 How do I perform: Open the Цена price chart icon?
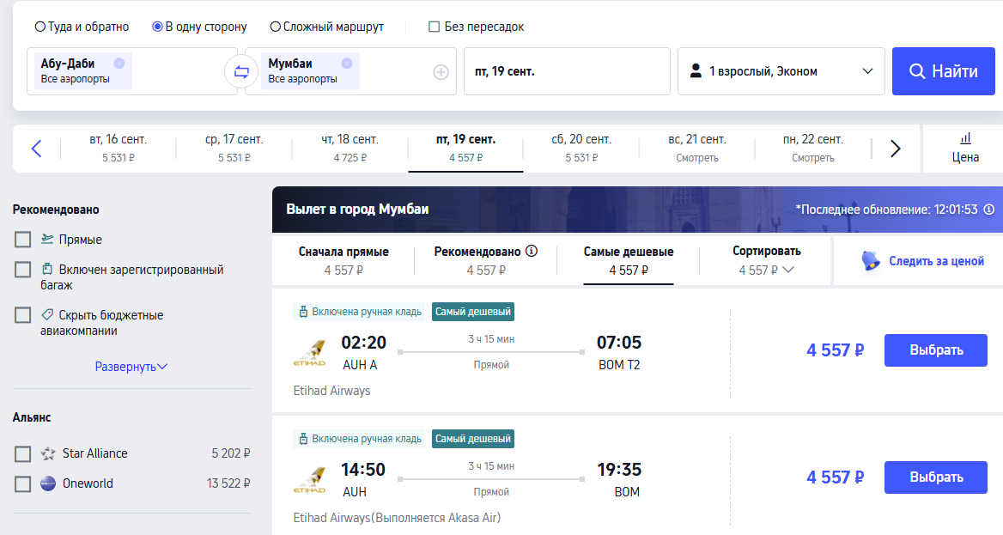pyautogui.click(x=965, y=148)
